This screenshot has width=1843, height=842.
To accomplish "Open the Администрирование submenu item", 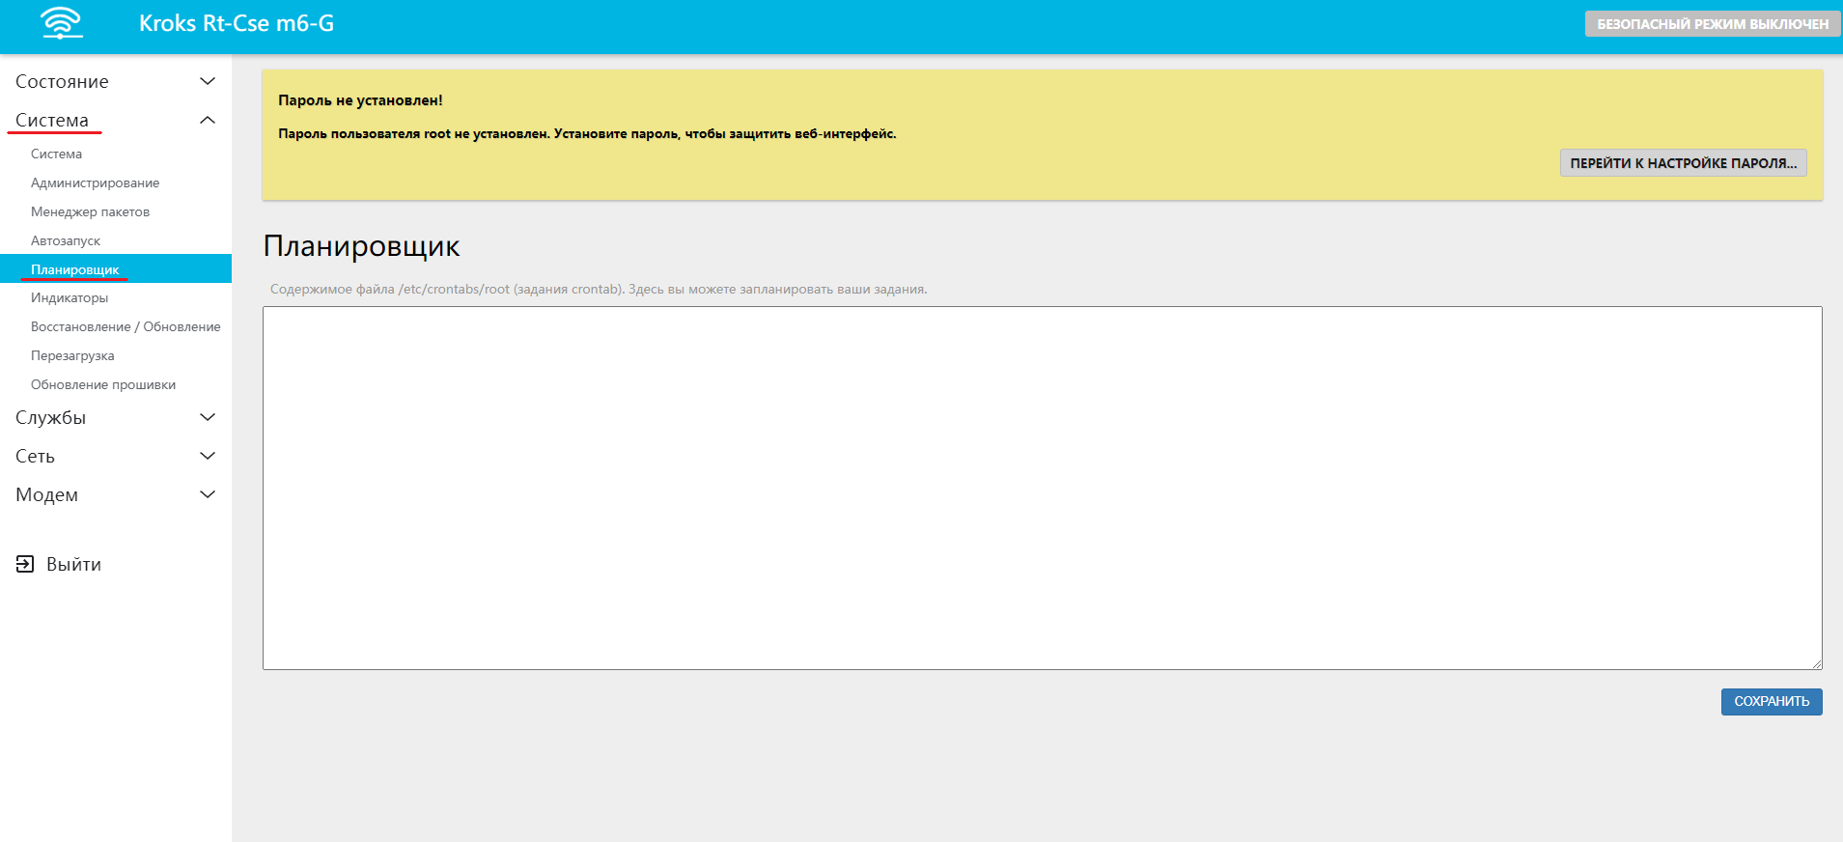I will (95, 182).
